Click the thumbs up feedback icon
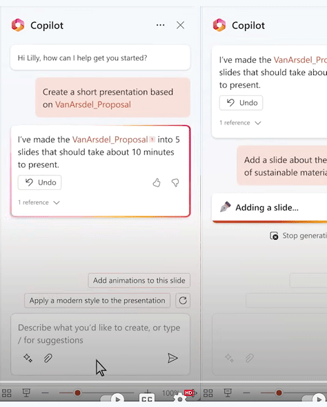Viewport: 327px width, 407px height. [x=157, y=182]
